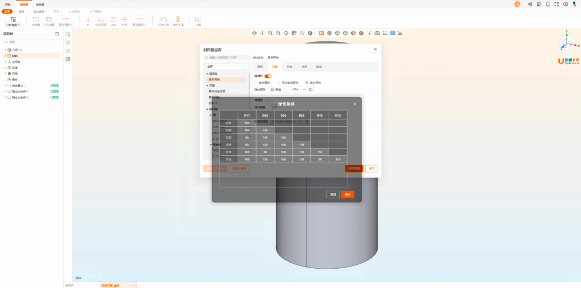Expand the 坐标系 tree node
Image resolution: width=581 pixels, height=288 pixels.
pyautogui.click(x=5, y=62)
